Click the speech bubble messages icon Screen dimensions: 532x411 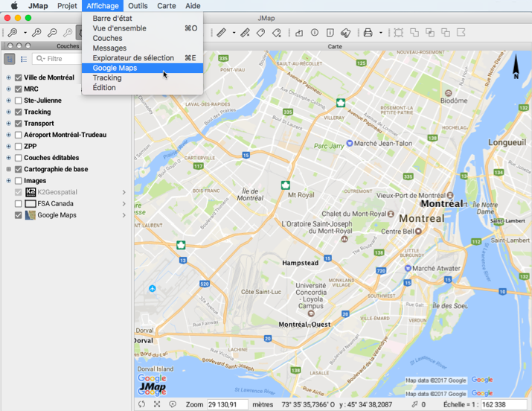pos(173,404)
